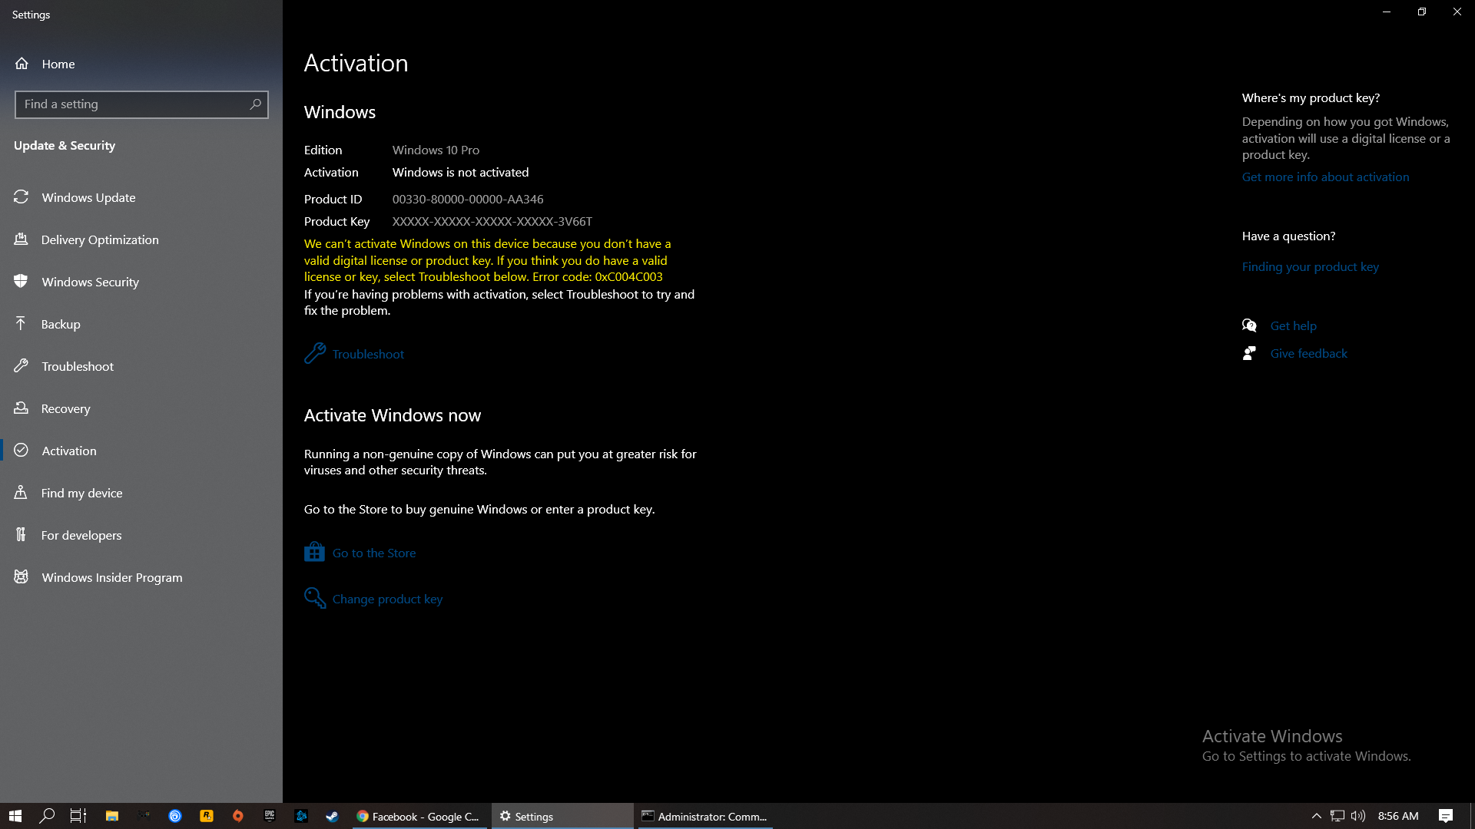Click the key icon for Change product key
This screenshot has height=829, width=1475.
coord(315,598)
